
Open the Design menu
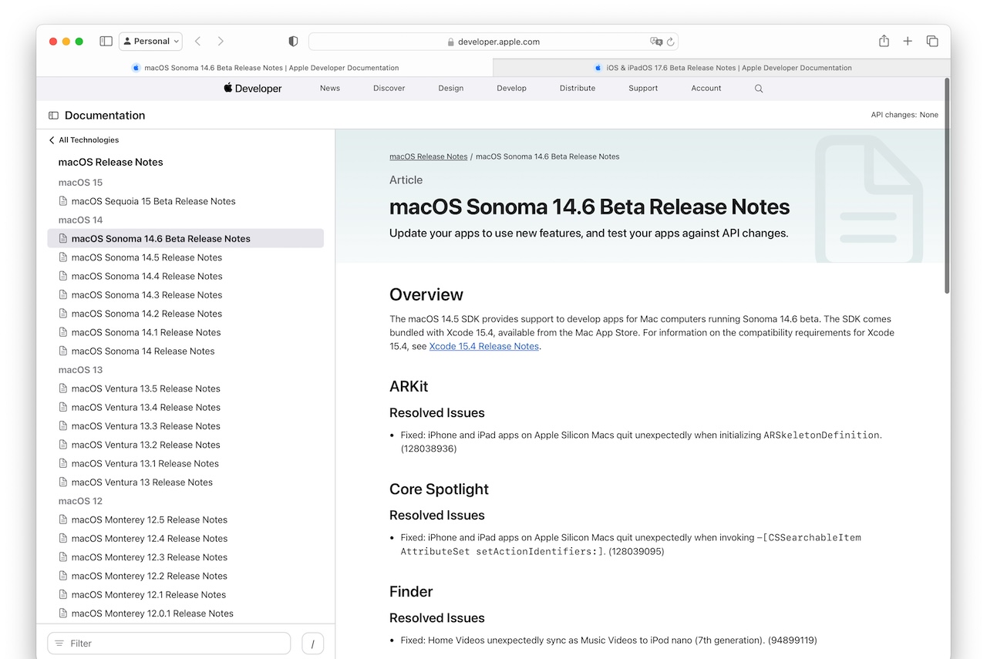[x=451, y=89]
